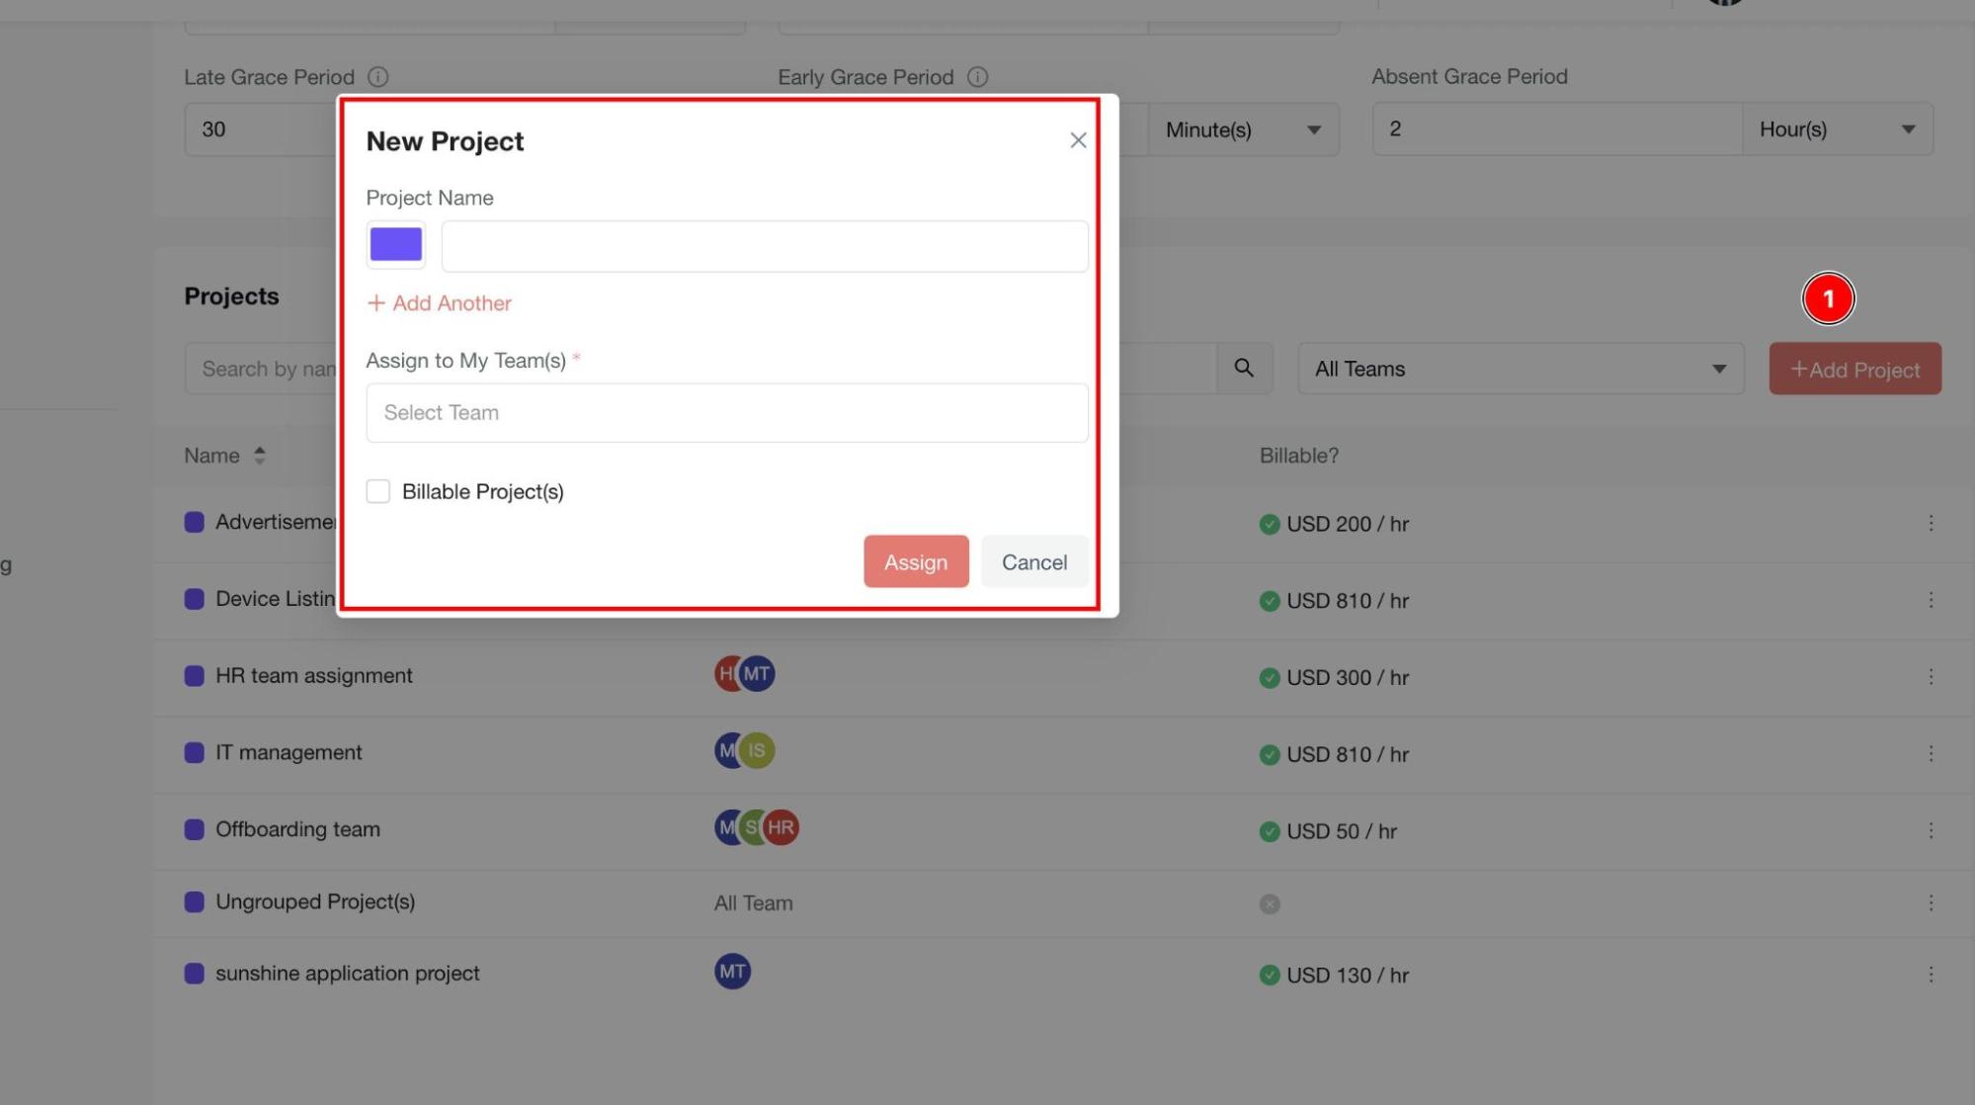The height and width of the screenshot is (1105, 1975).
Task: Check the Billable Project(s) checkbox
Action: [x=378, y=491]
